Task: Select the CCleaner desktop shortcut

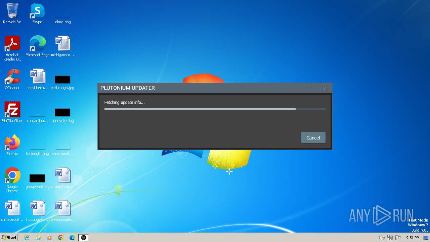Action: [12, 79]
